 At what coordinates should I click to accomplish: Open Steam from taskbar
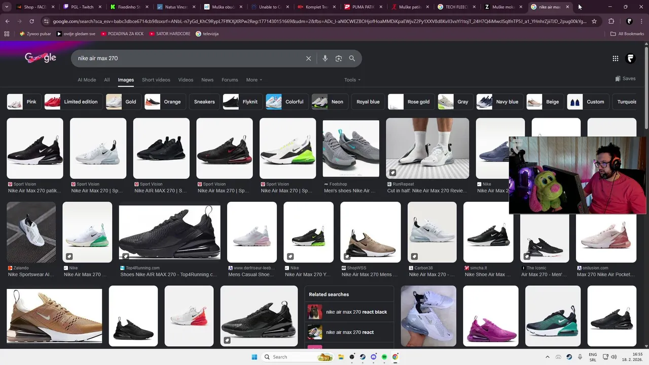pyautogui.click(x=363, y=357)
